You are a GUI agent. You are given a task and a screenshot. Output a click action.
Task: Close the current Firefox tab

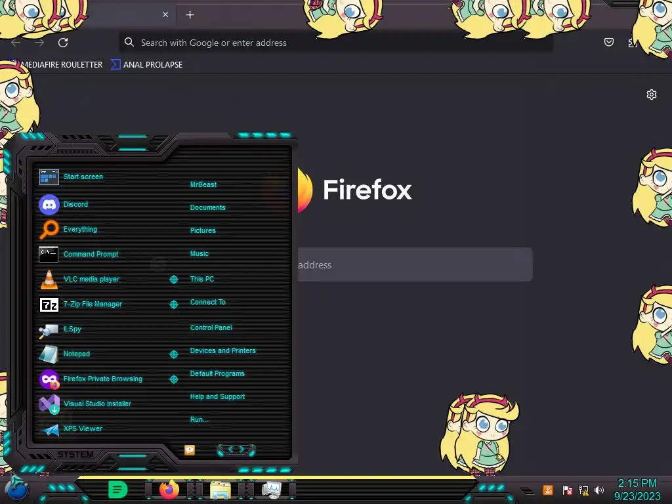click(165, 14)
